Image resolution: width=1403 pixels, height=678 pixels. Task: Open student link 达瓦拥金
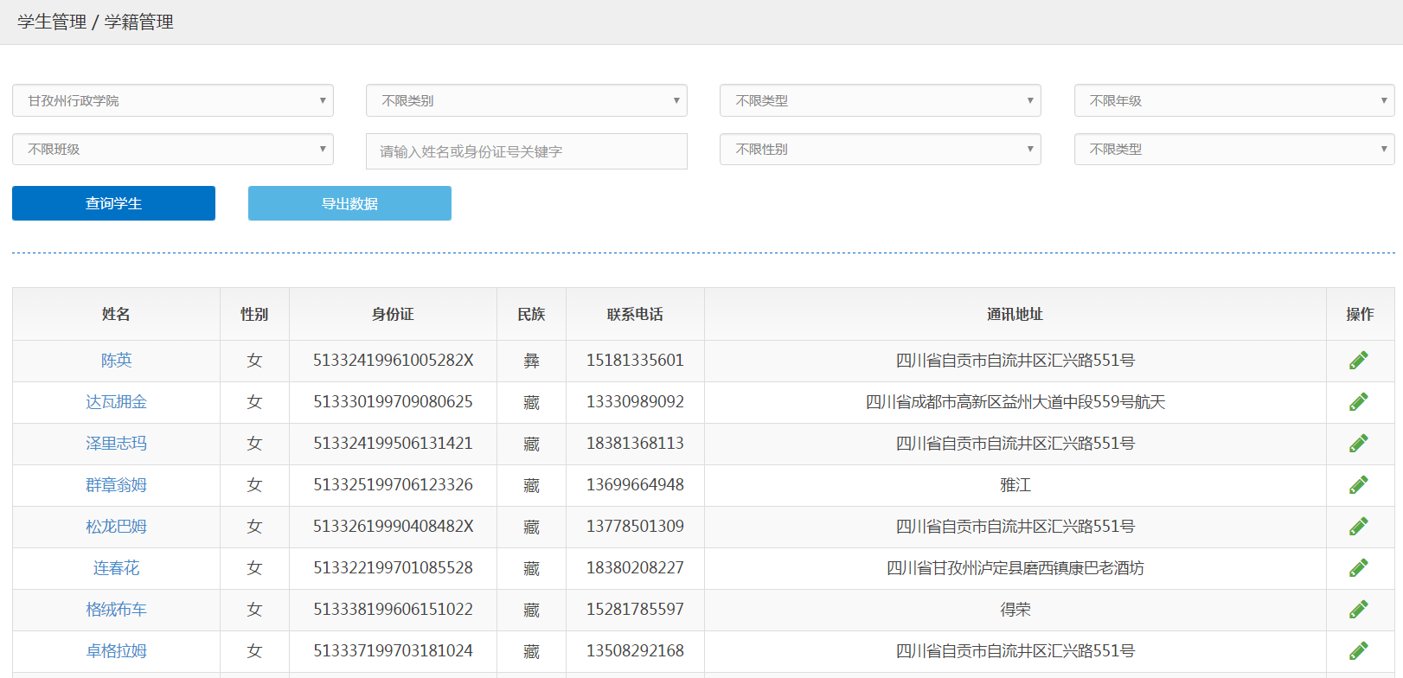[117, 402]
